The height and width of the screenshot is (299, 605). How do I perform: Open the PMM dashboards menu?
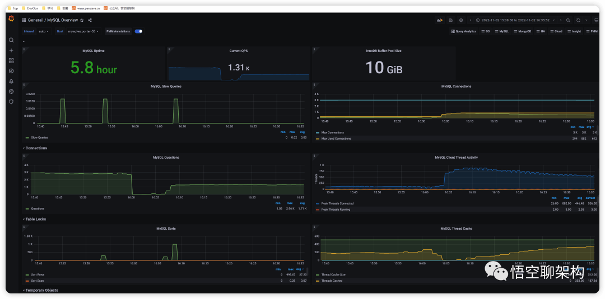[592, 31]
